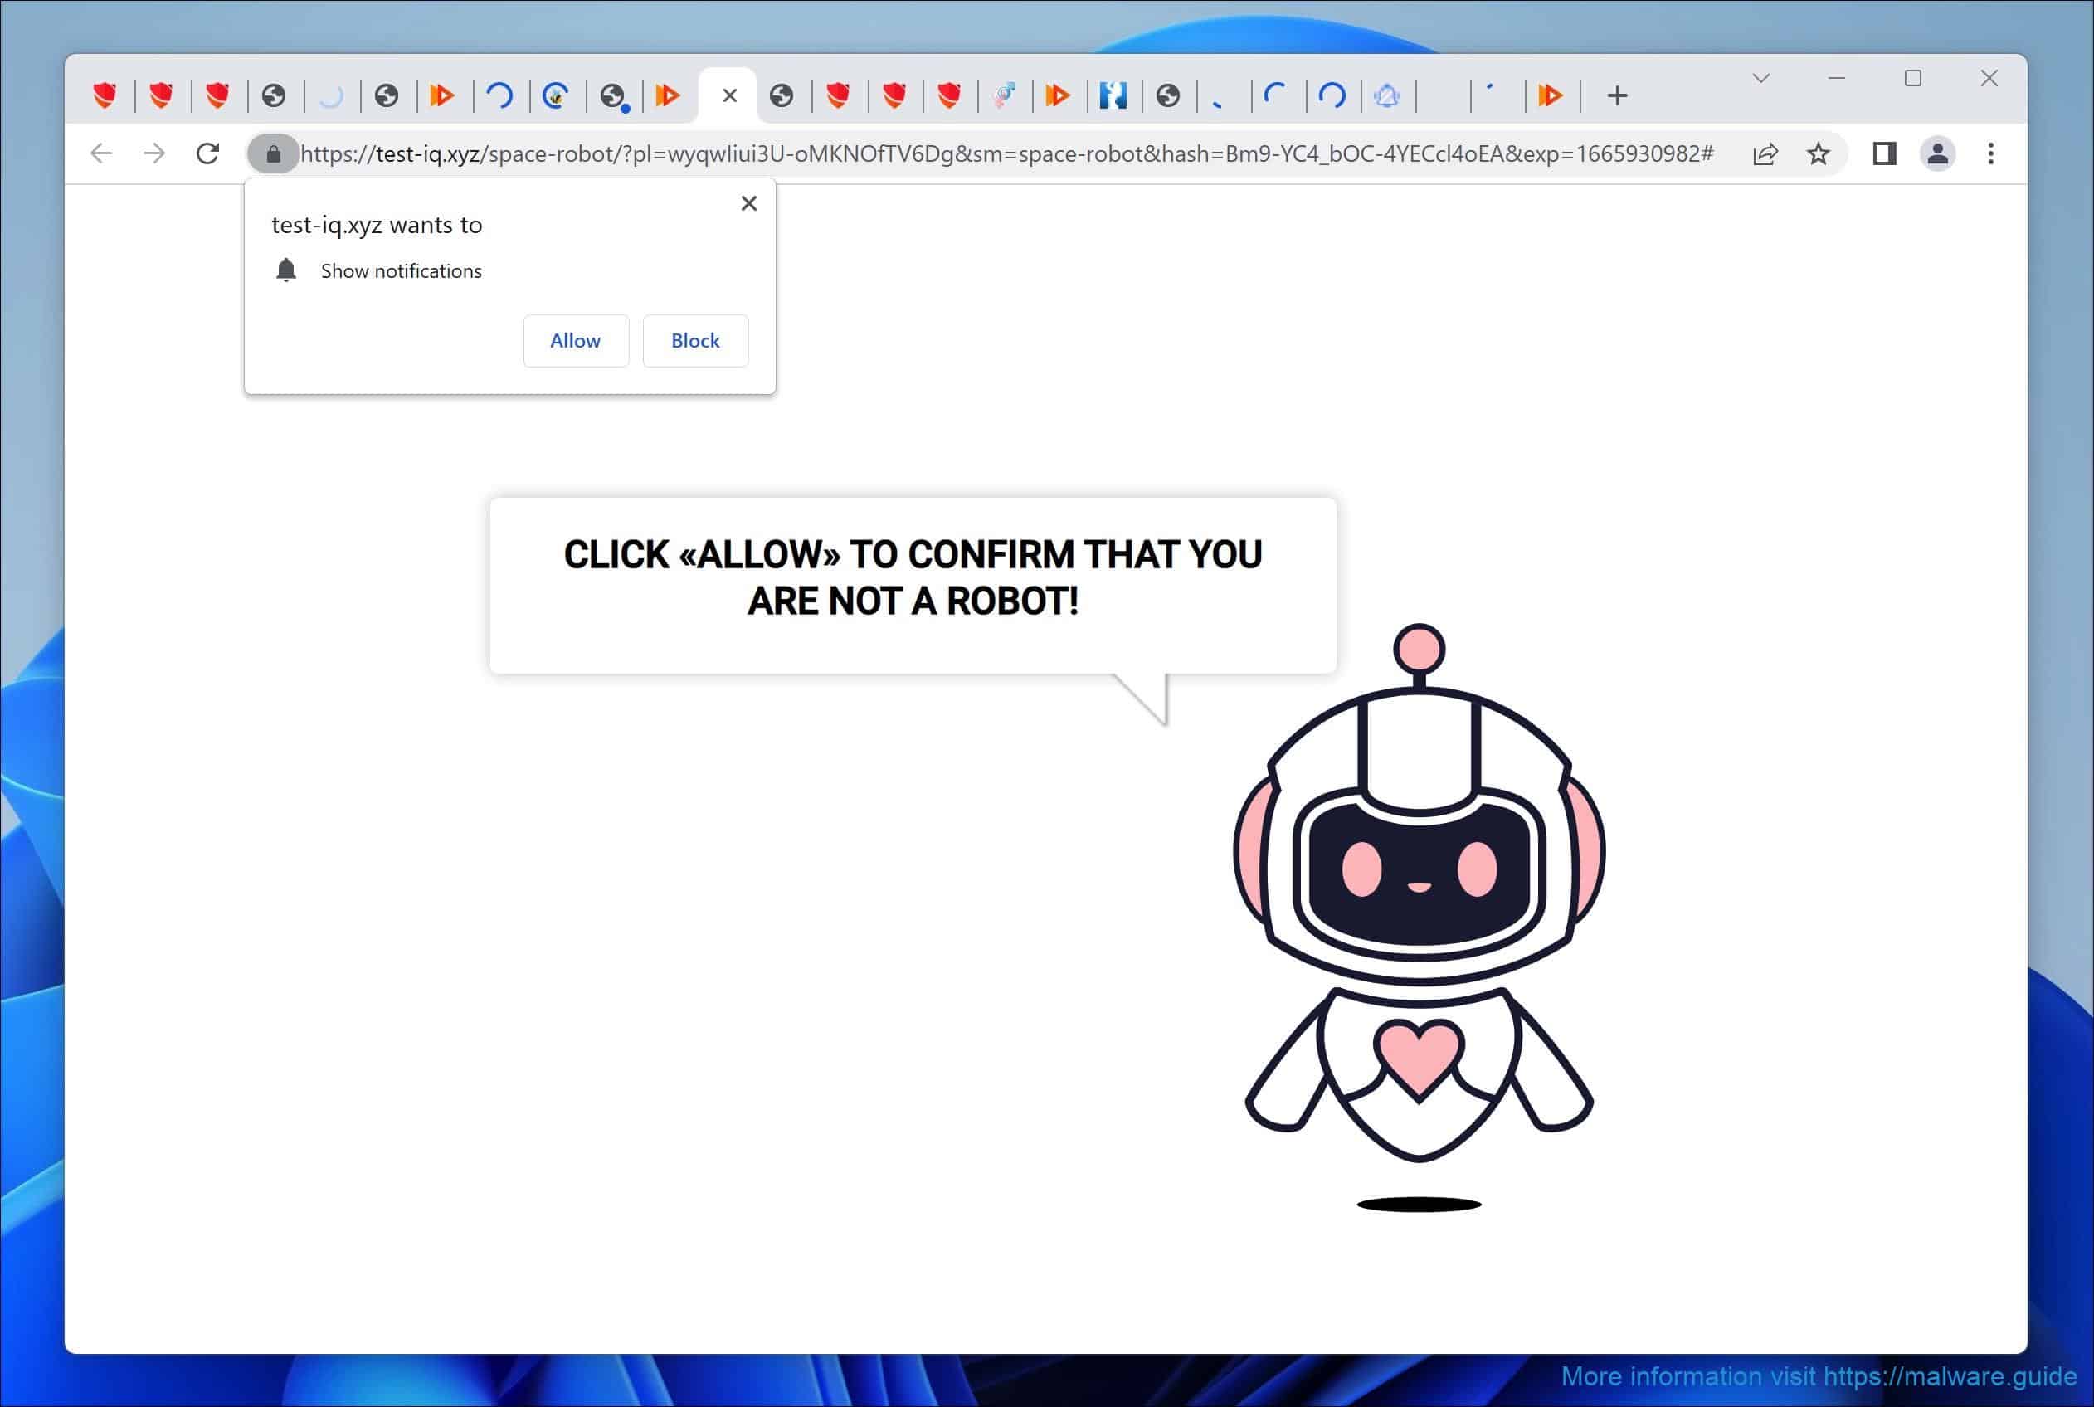Click the 'Show notifications' text in popup
The height and width of the screenshot is (1407, 2094).
[401, 271]
